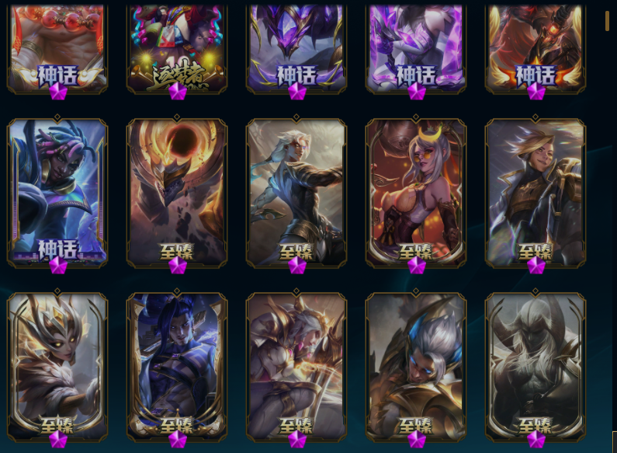Open the festive celebration skin card with fireworks

177,49
